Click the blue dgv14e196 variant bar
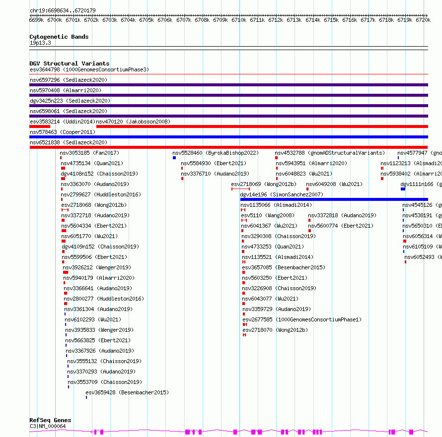Screen dimensions: 442x437 [x=334, y=199]
